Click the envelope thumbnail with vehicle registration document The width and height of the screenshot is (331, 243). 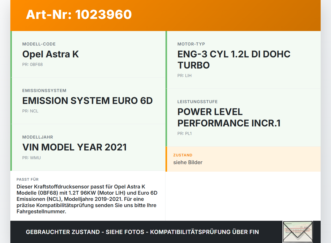coord(298,232)
